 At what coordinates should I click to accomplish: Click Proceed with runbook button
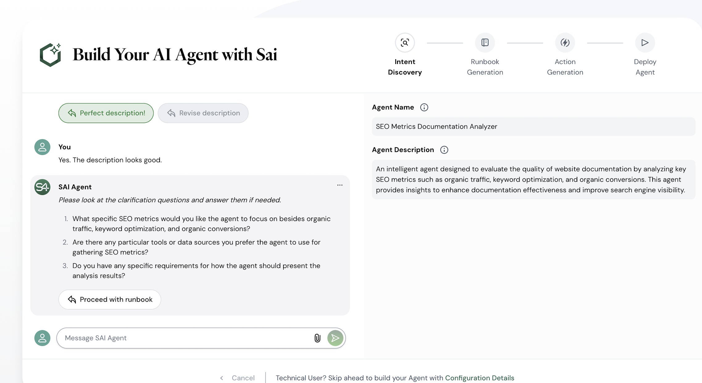click(x=110, y=299)
